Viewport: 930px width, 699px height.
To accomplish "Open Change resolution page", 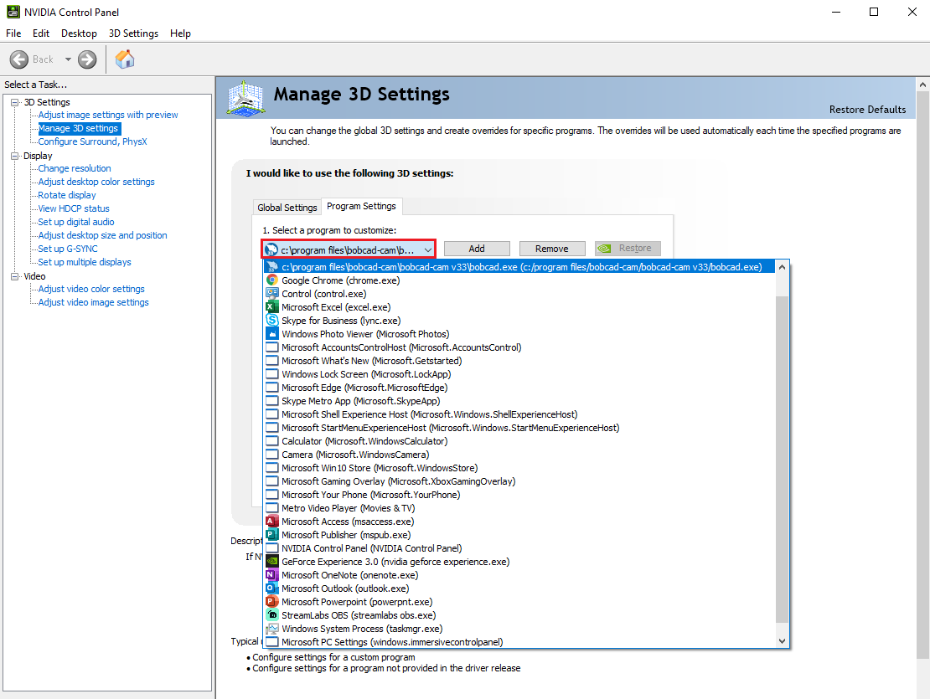I will tap(74, 168).
